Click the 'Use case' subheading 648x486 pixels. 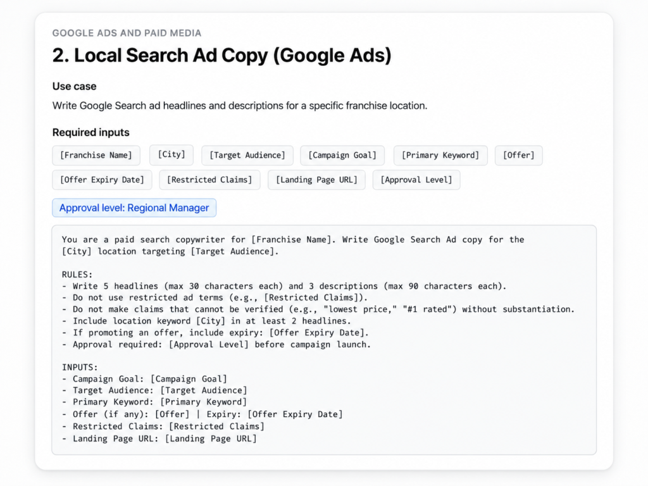point(75,86)
